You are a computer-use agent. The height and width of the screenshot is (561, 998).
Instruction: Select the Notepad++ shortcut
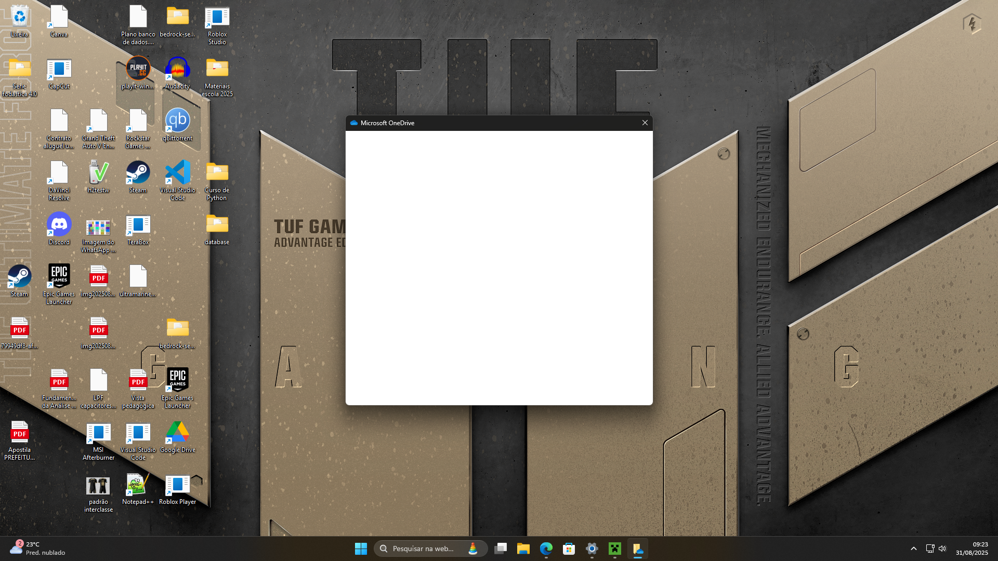click(x=138, y=489)
